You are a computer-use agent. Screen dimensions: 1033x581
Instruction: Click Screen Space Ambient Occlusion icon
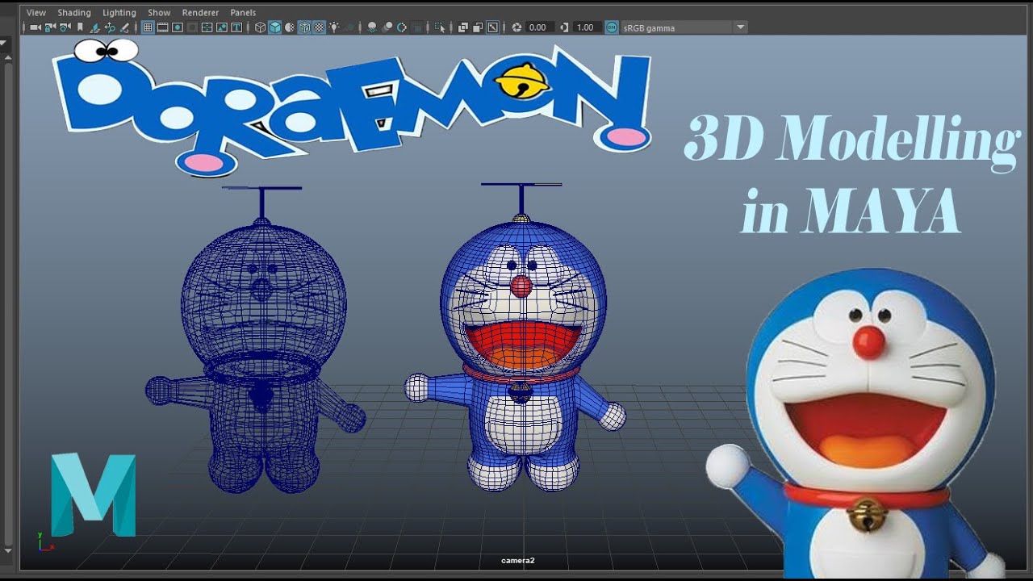click(372, 27)
